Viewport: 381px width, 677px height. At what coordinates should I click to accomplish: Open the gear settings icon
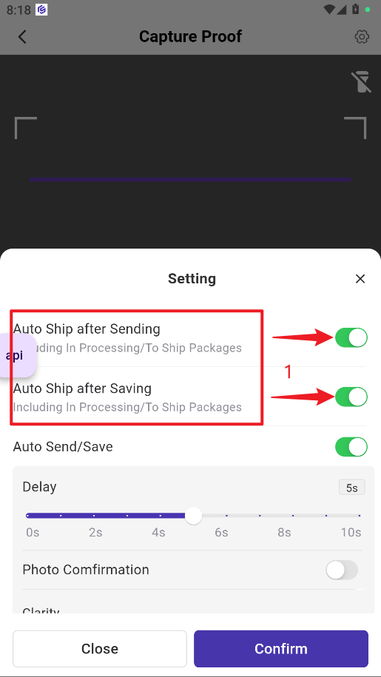coord(362,37)
